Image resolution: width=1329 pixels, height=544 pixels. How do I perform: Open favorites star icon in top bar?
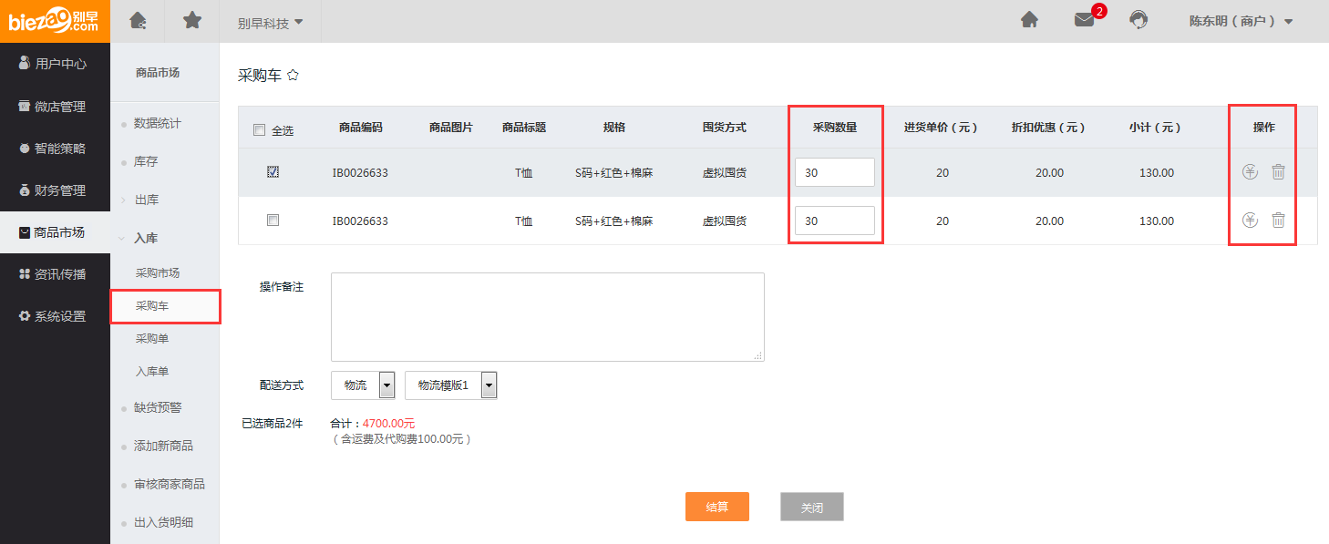click(x=192, y=20)
